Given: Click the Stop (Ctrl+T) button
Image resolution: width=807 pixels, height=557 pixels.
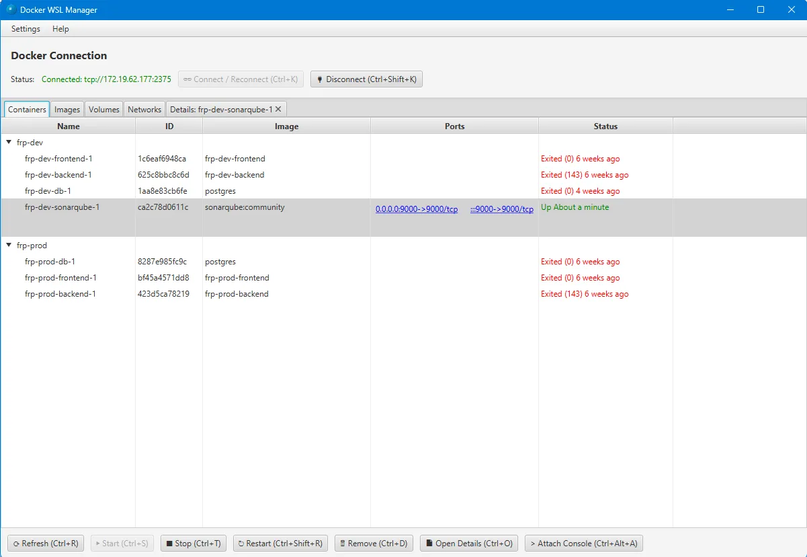Looking at the screenshot, I should [x=194, y=544].
